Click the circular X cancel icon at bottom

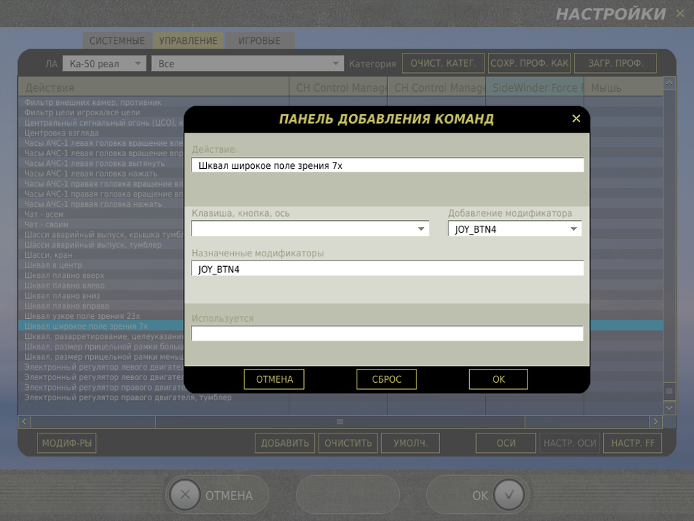click(185, 495)
